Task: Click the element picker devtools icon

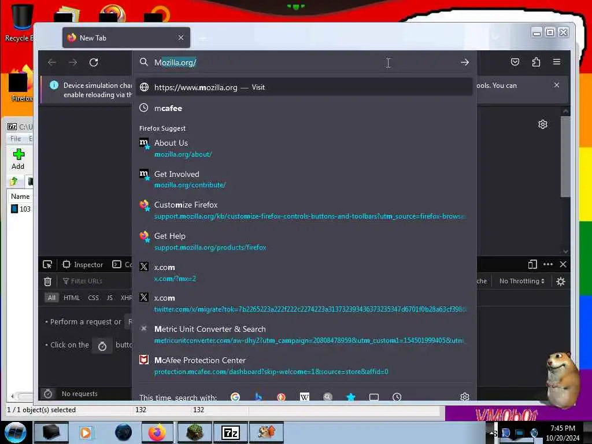Action: (x=47, y=264)
